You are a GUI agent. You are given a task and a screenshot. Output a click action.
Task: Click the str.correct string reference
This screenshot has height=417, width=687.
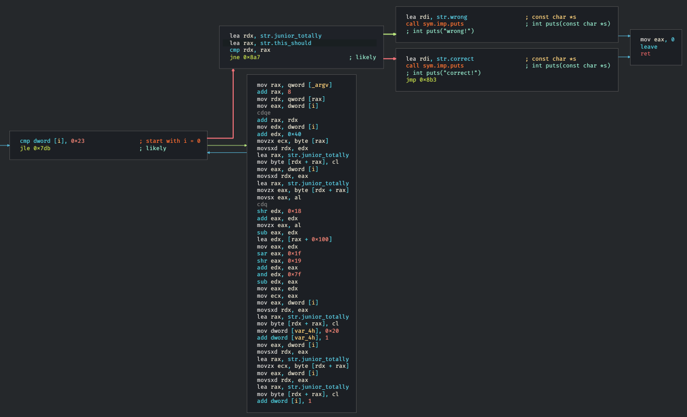[455, 59]
